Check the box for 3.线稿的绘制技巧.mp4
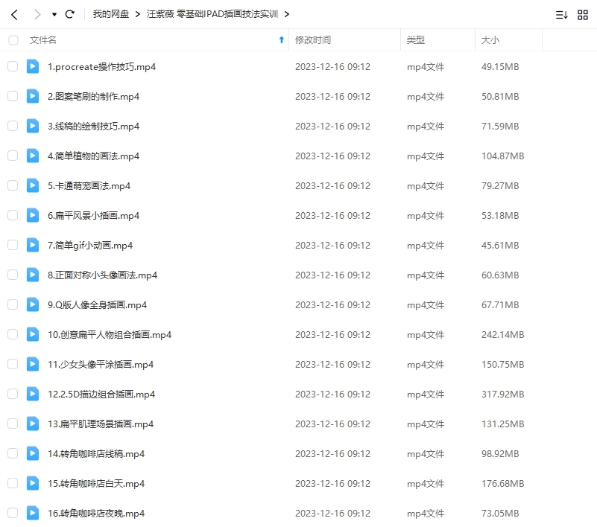Image resolution: width=597 pixels, height=527 pixels. click(x=13, y=126)
